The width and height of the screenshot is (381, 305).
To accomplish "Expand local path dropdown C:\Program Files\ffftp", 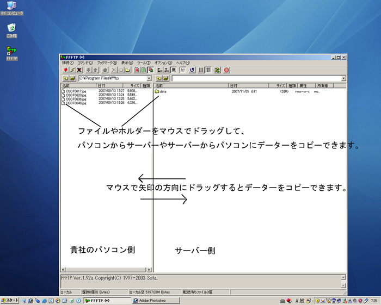I will tap(149, 78).
